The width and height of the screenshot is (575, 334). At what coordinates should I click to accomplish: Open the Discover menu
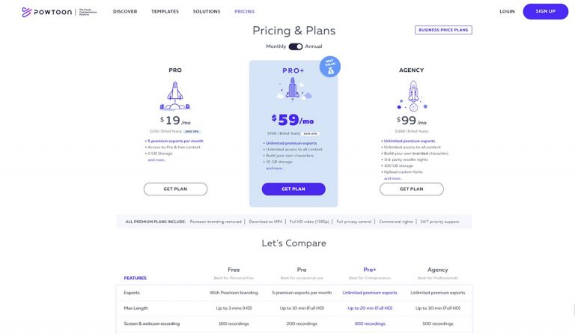click(x=125, y=12)
